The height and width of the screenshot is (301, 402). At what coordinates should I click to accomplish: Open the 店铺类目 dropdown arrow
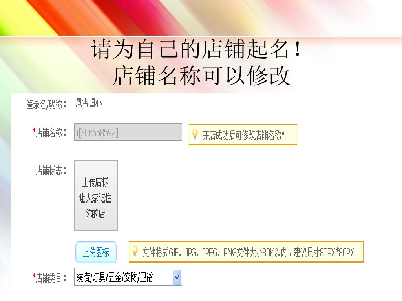(x=177, y=277)
